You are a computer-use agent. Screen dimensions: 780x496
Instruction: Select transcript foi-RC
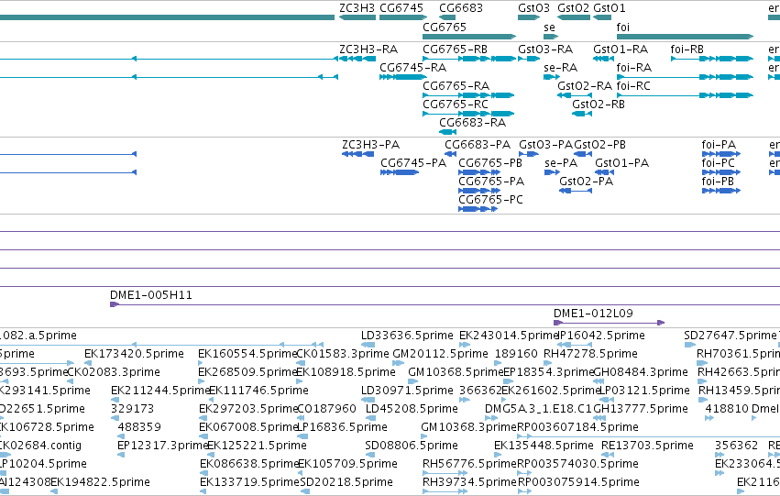coord(685,95)
